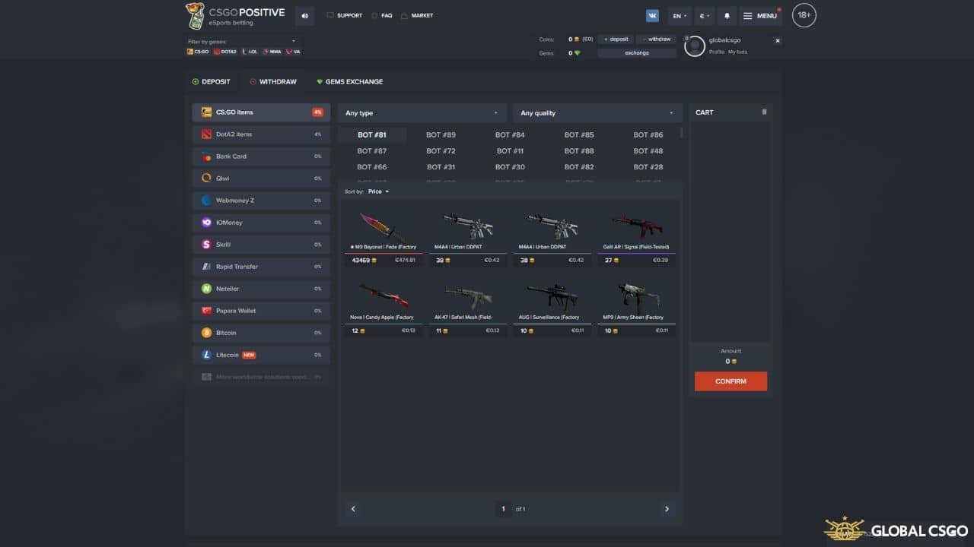
Task: Select BOT #86
Action: point(648,135)
